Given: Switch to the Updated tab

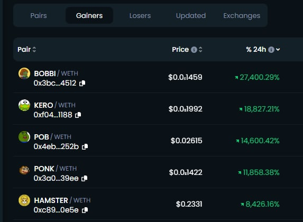Looking at the screenshot, I should pyautogui.click(x=191, y=15).
